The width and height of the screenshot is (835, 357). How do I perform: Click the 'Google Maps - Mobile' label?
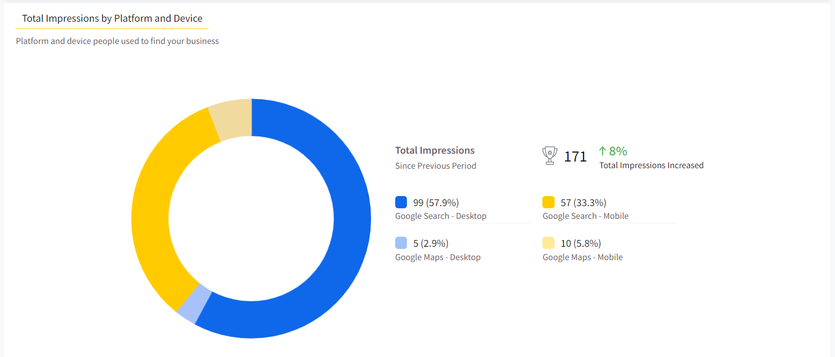click(583, 257)
